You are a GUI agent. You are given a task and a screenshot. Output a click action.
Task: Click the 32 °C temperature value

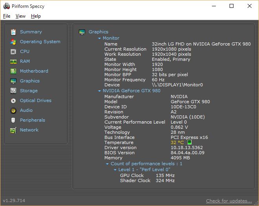177,142
